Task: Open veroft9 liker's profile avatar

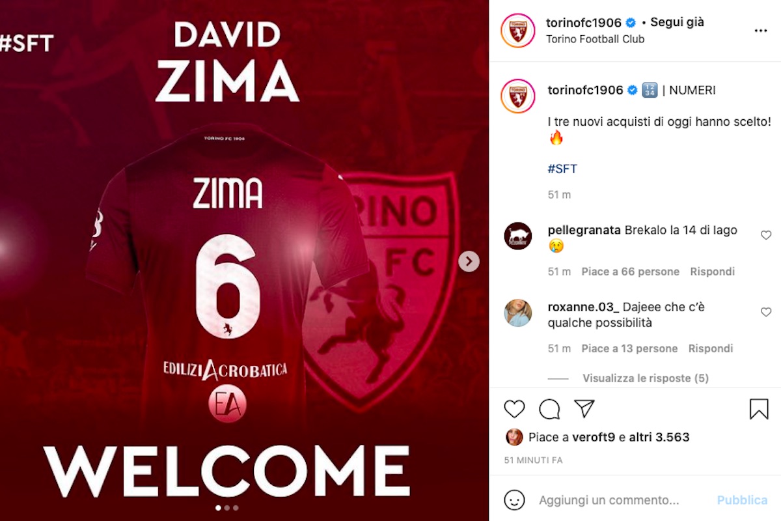Action: coord(514,437)
